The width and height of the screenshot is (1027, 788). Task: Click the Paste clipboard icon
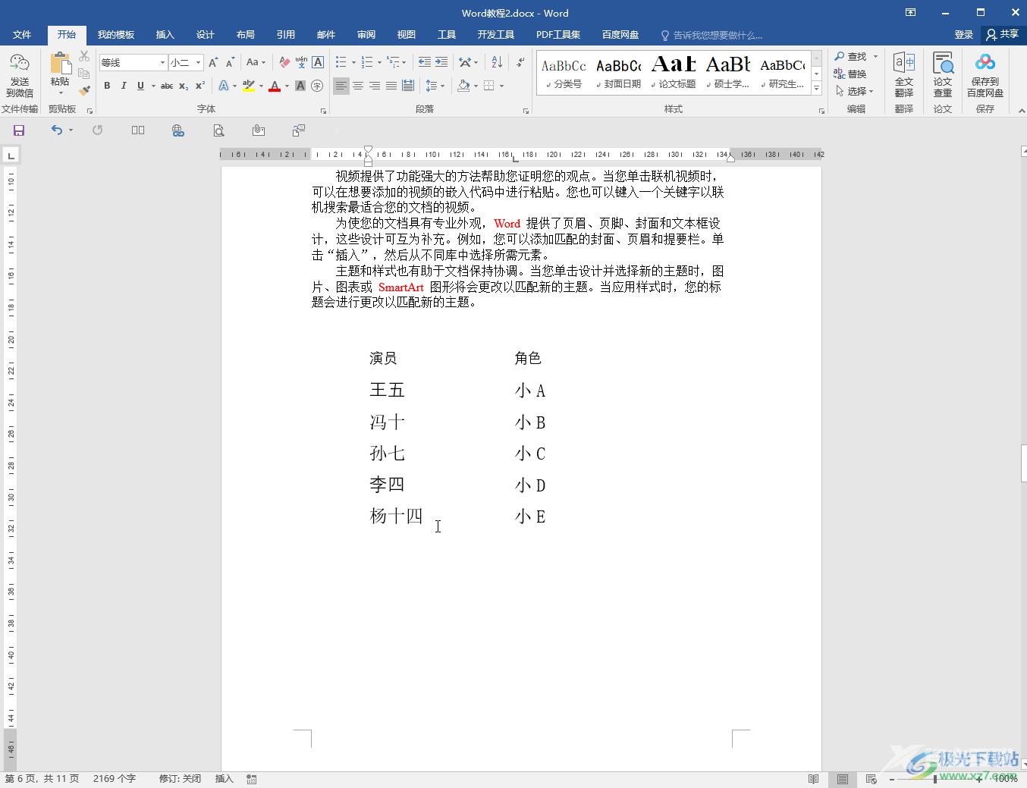point(60,64)
